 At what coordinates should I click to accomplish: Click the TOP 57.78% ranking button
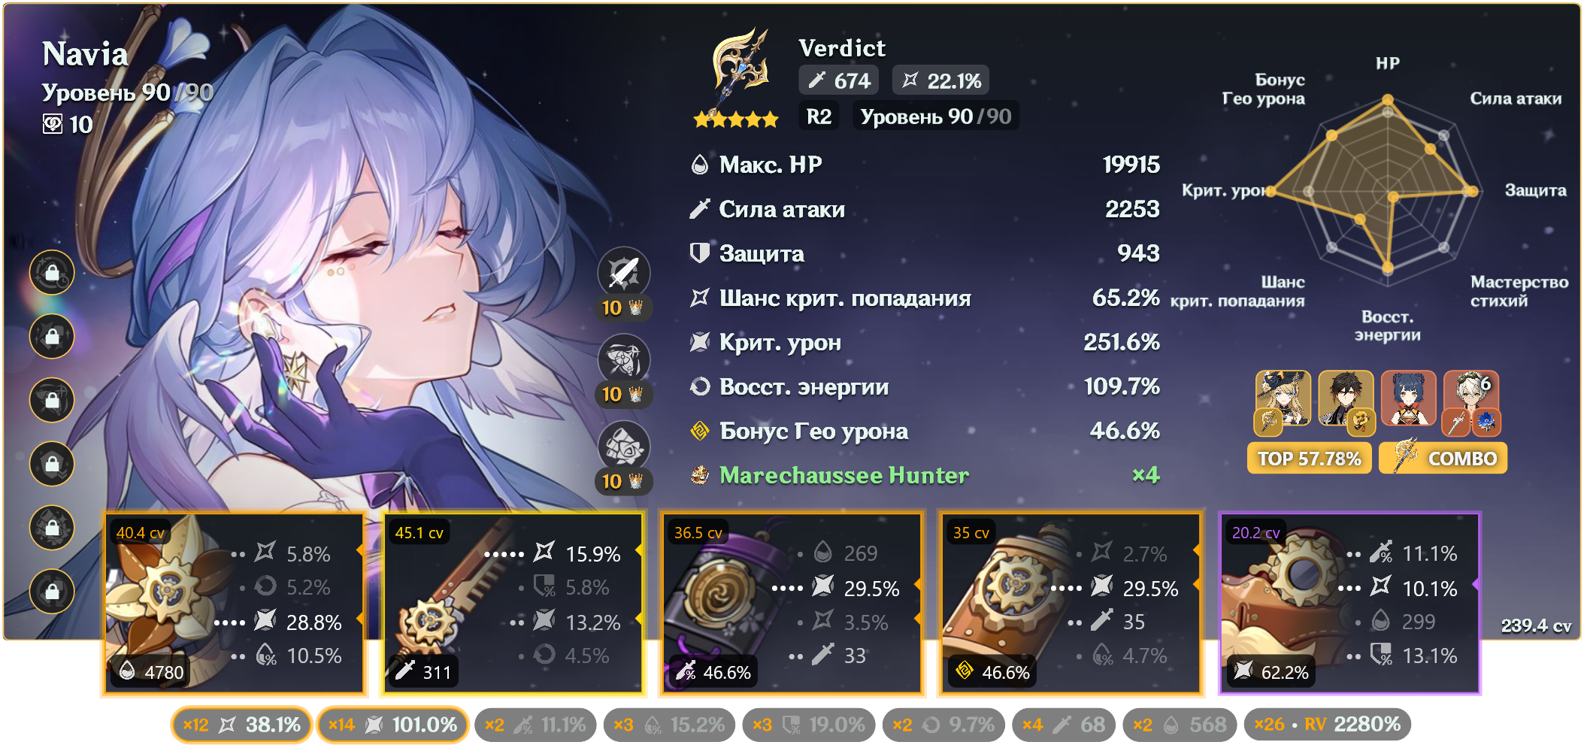tap(1310, 459)
